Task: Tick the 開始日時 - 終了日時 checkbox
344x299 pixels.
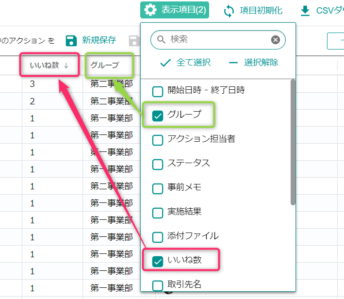Action: (x=158, y=91)
